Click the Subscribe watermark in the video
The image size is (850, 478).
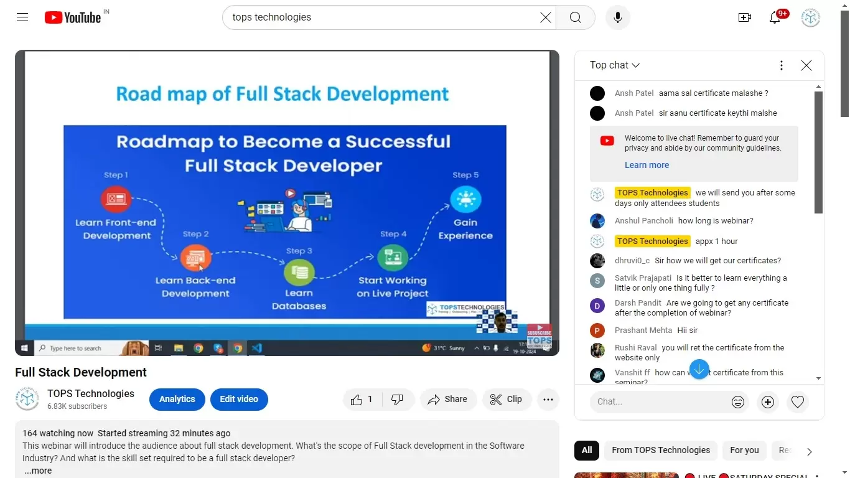point(539,336)
